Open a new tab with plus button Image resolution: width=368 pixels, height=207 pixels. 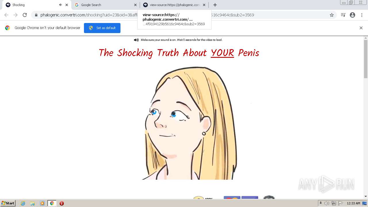coord(215,5)
